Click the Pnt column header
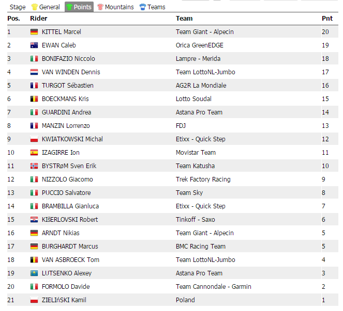The height and width of the screenshot is (311, 343). (327, 19)
